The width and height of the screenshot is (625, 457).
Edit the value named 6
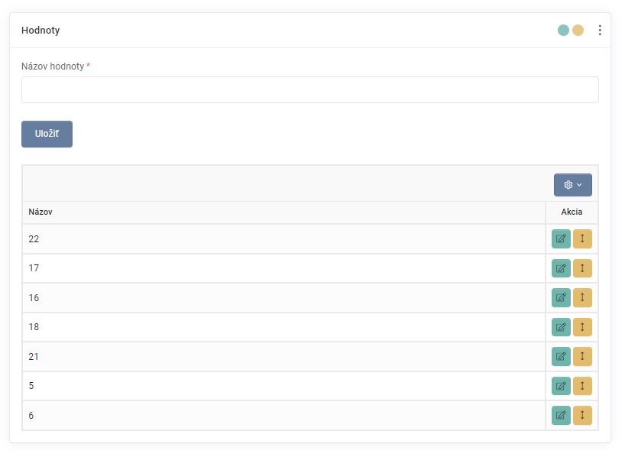pyautogui.click(x=561, y=416)
